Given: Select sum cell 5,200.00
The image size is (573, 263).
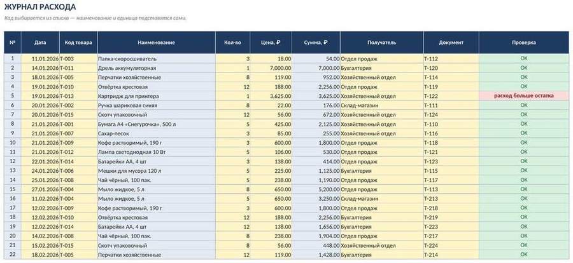Looking at the screenshot, I should [x=316, y=189].
